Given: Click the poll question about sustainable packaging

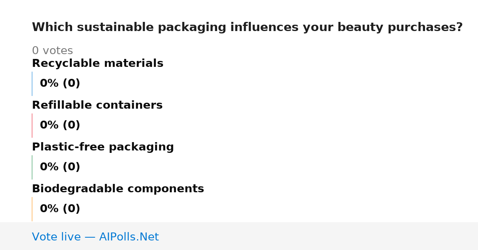Looking at the screenshot, I should [247, 27].
